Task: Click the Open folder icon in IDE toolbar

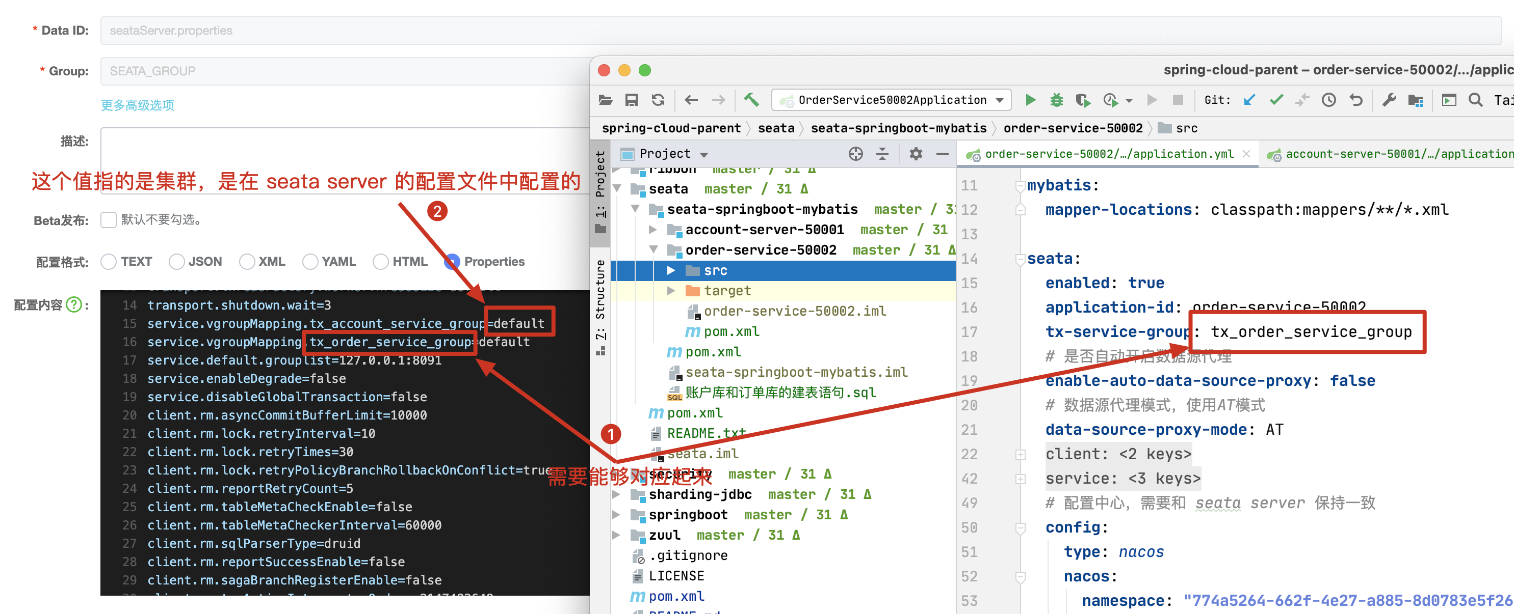Action: point(606,100)
